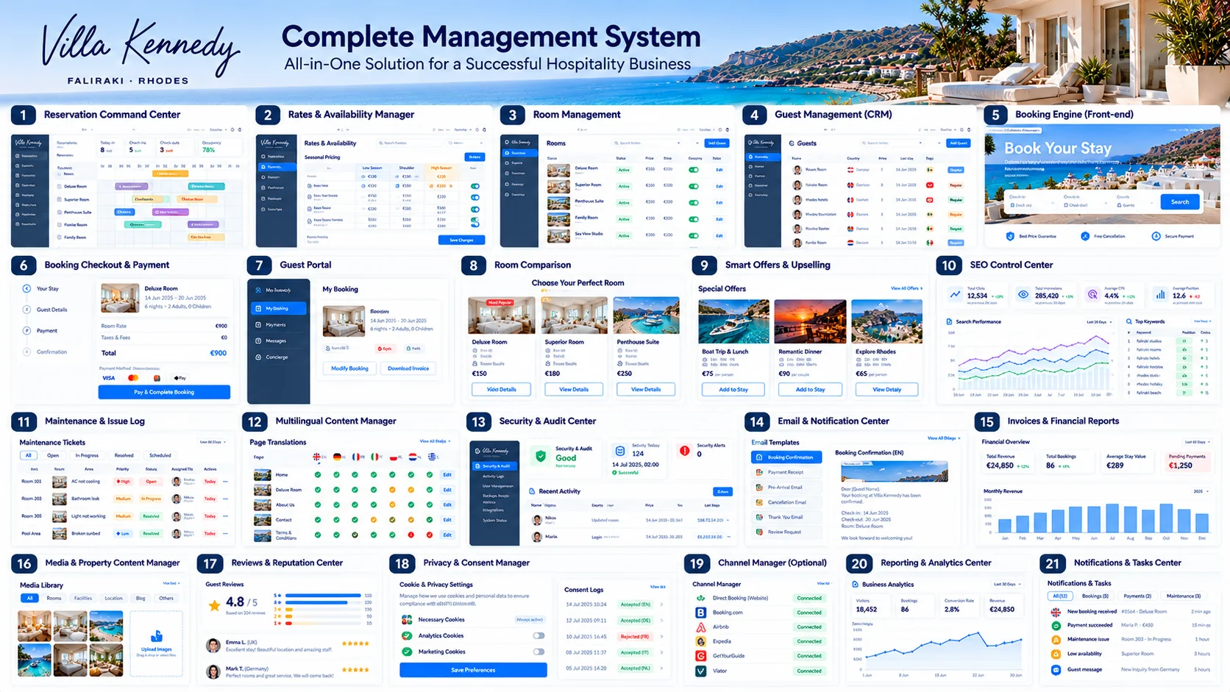The image size is (1230, 692).
Task: Click the red Security Alerts warning icon
Action: click(x=684, y=451)
